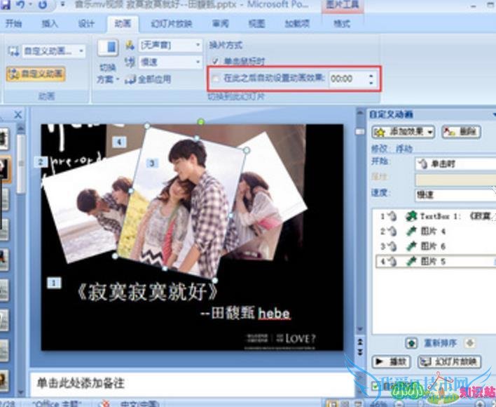Click the 《寂寞寂寞就好》 title text
This screenshot has width=496, height=407.
tap(147, 291)
